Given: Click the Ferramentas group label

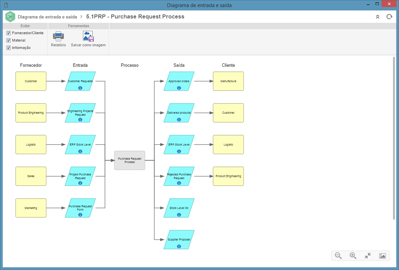Looking at the screenshot, I should (x=78, y=26).
